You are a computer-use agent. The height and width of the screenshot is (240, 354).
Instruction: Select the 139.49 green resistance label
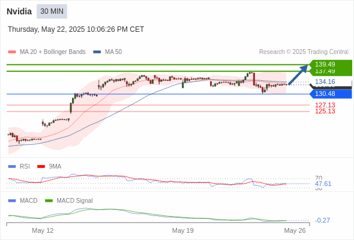tap(331, 64)
